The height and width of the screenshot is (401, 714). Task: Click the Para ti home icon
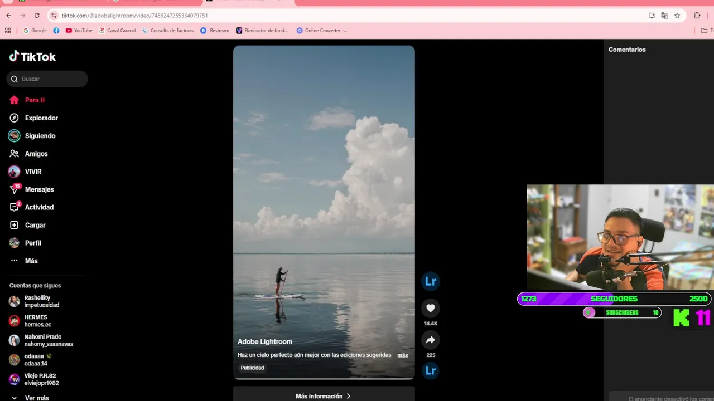[14, 100]
